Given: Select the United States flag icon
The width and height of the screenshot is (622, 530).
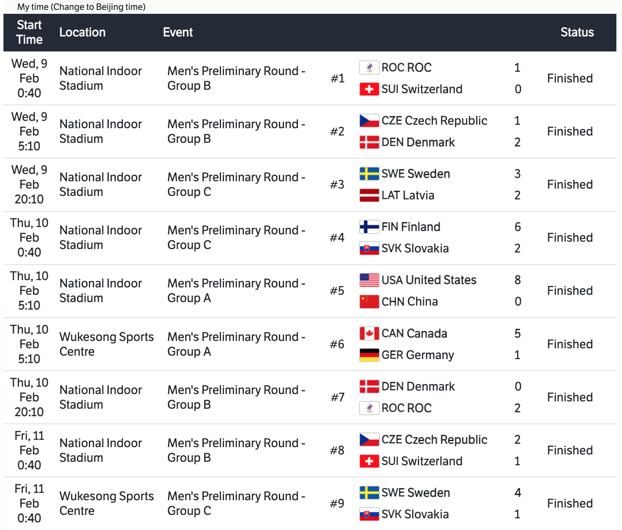Looking at the screenshot, I should coord(369,280).
